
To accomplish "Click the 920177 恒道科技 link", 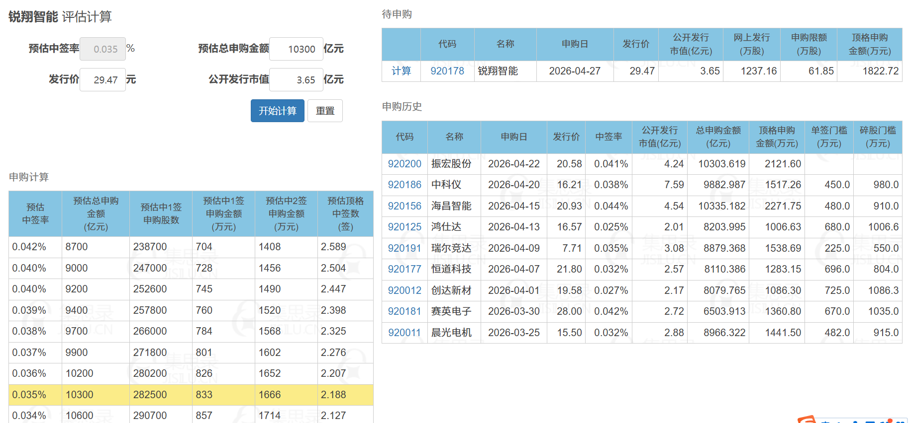I will click(x=404, y=269).
